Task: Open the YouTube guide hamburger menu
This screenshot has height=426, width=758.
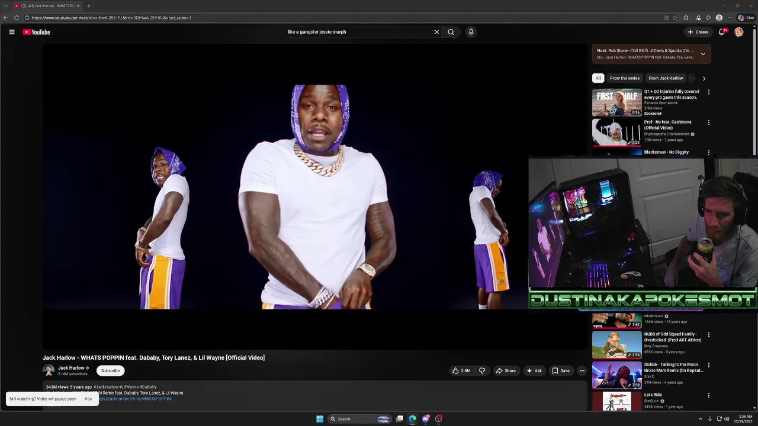Action: pyautogui.click(x=12, y=32)
